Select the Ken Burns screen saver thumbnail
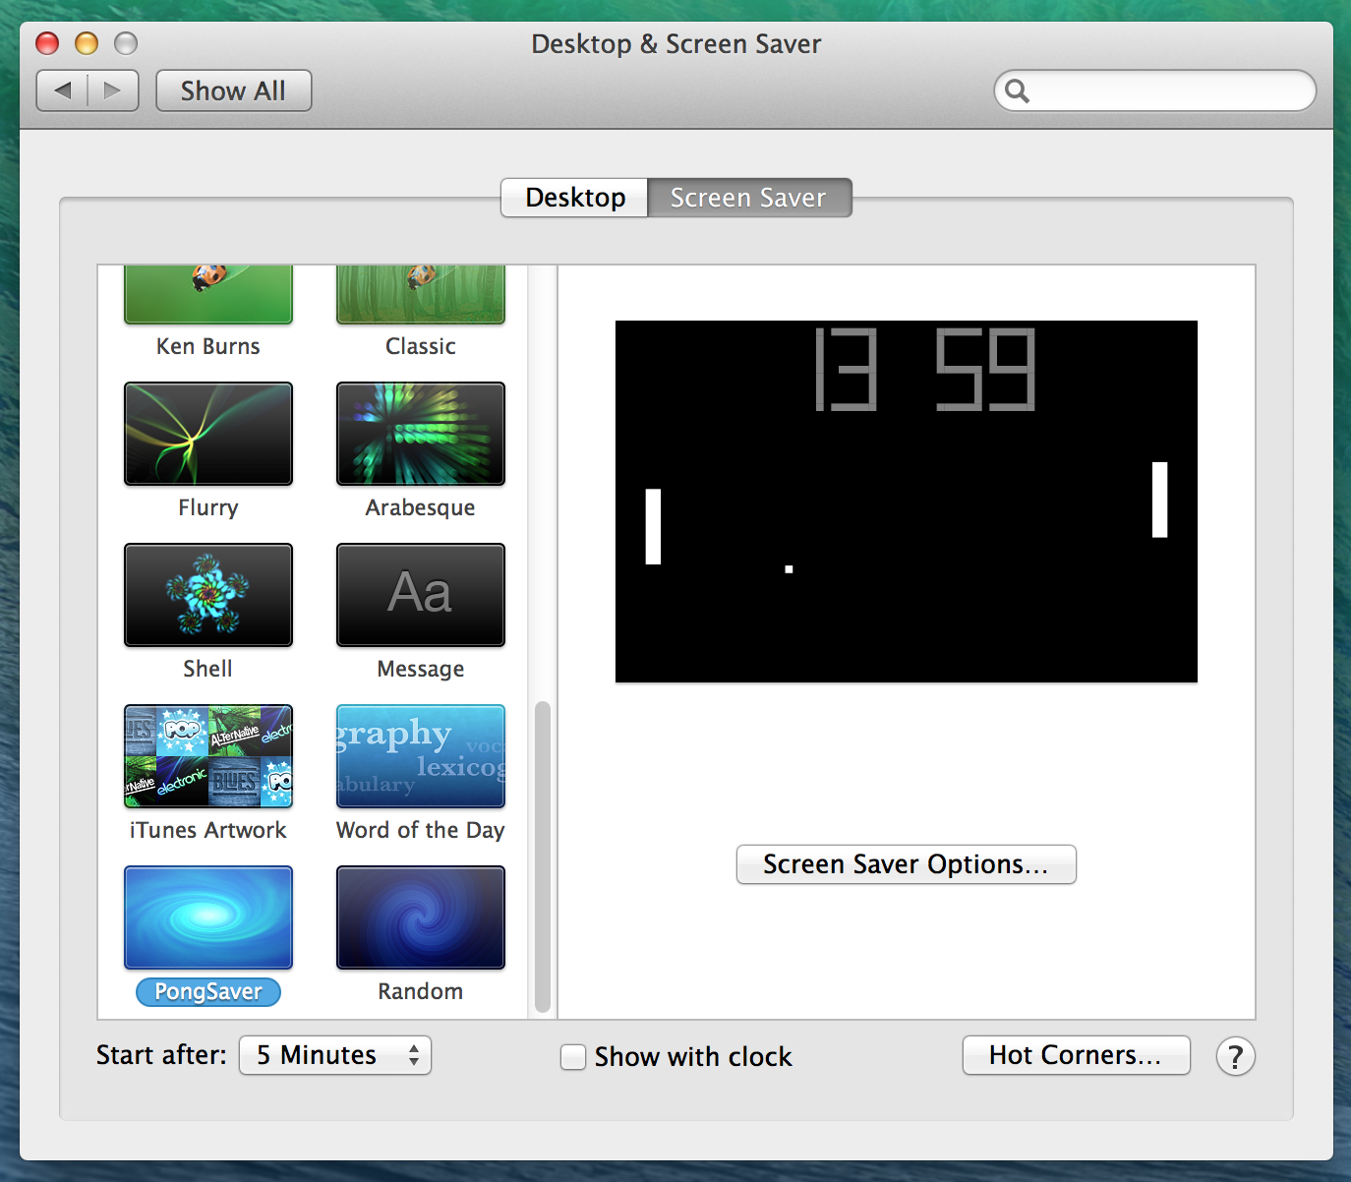Image resolution: width=1351 pixels, height=1182 pixels. [x=208, y=294]
